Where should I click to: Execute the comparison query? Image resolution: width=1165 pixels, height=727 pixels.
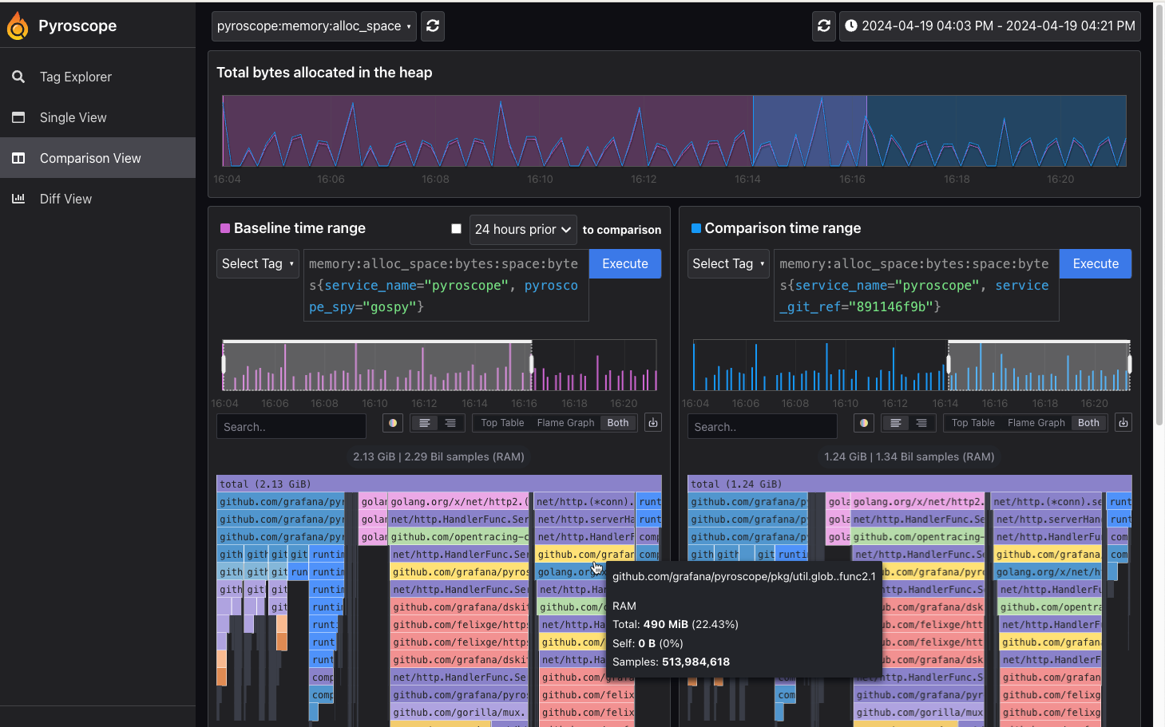pyautogui.click(x=1095, y=263)
